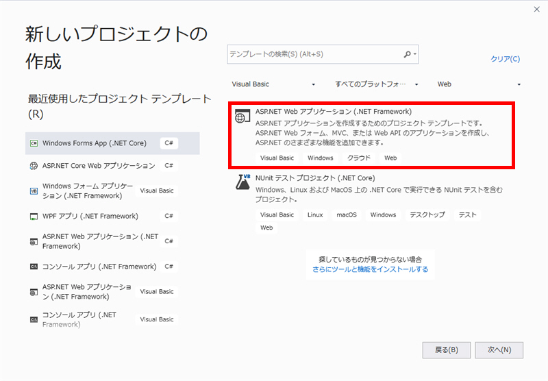Click the クリア(C) link
548x381 pixels.
click(x=505, y=59)
